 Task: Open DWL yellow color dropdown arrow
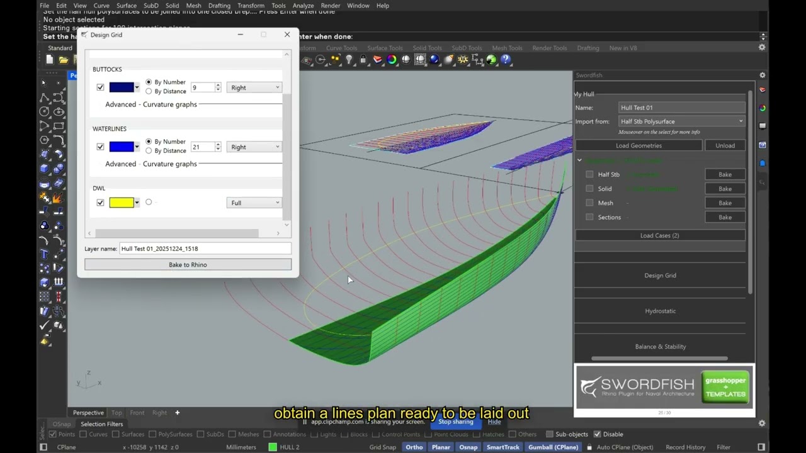tap(137, 203)
